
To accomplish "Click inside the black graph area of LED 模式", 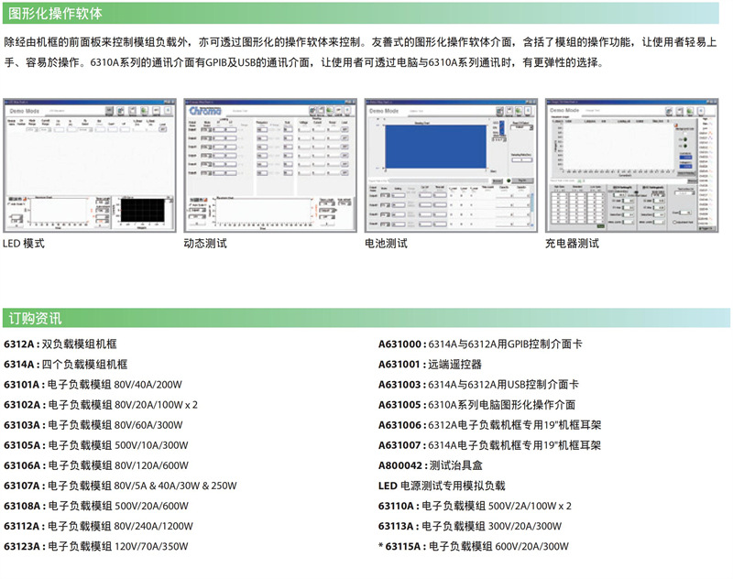I will tap(143, 210).
